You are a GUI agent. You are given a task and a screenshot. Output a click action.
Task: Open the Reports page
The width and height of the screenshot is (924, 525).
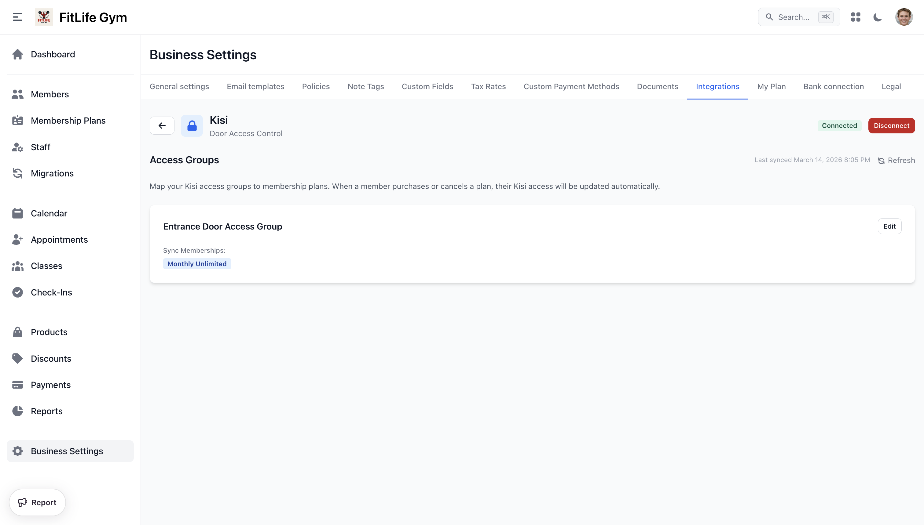pyautogui.click(x=46, y=411)
